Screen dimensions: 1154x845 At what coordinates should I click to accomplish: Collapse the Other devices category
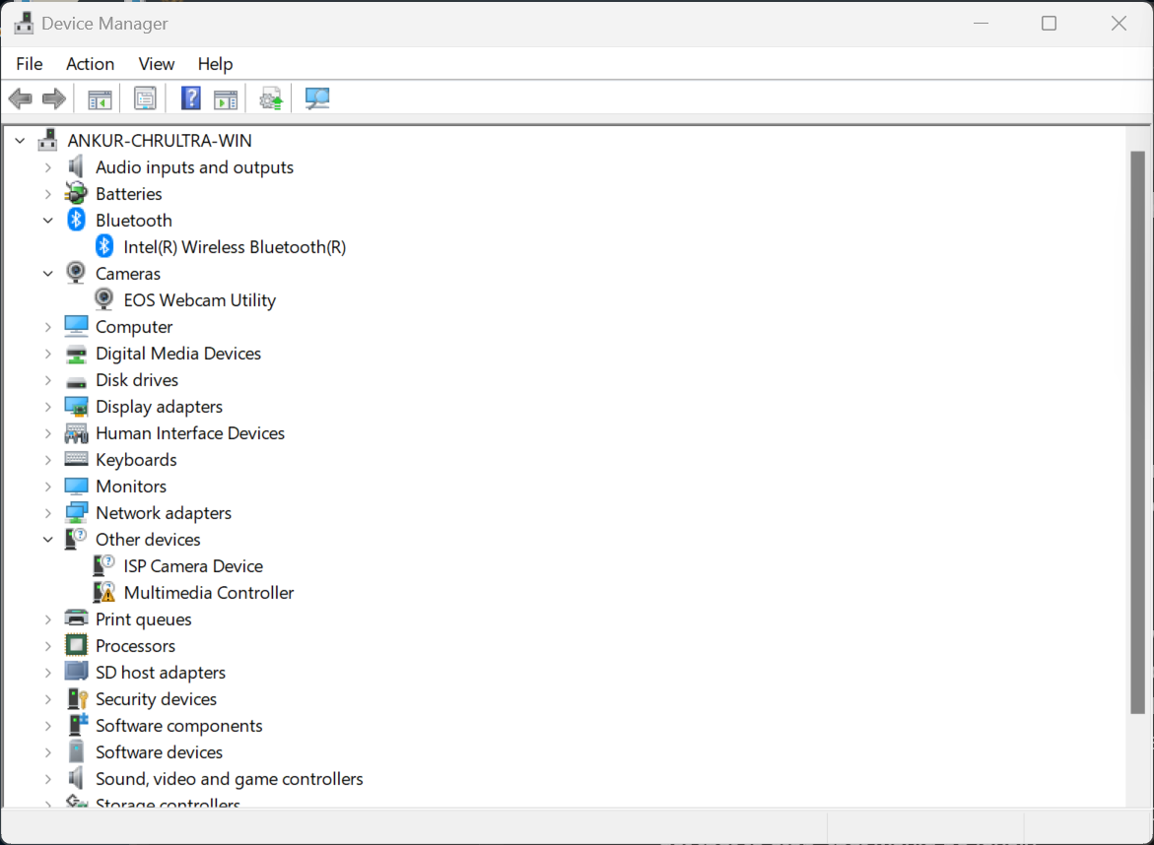coord(47,540)
